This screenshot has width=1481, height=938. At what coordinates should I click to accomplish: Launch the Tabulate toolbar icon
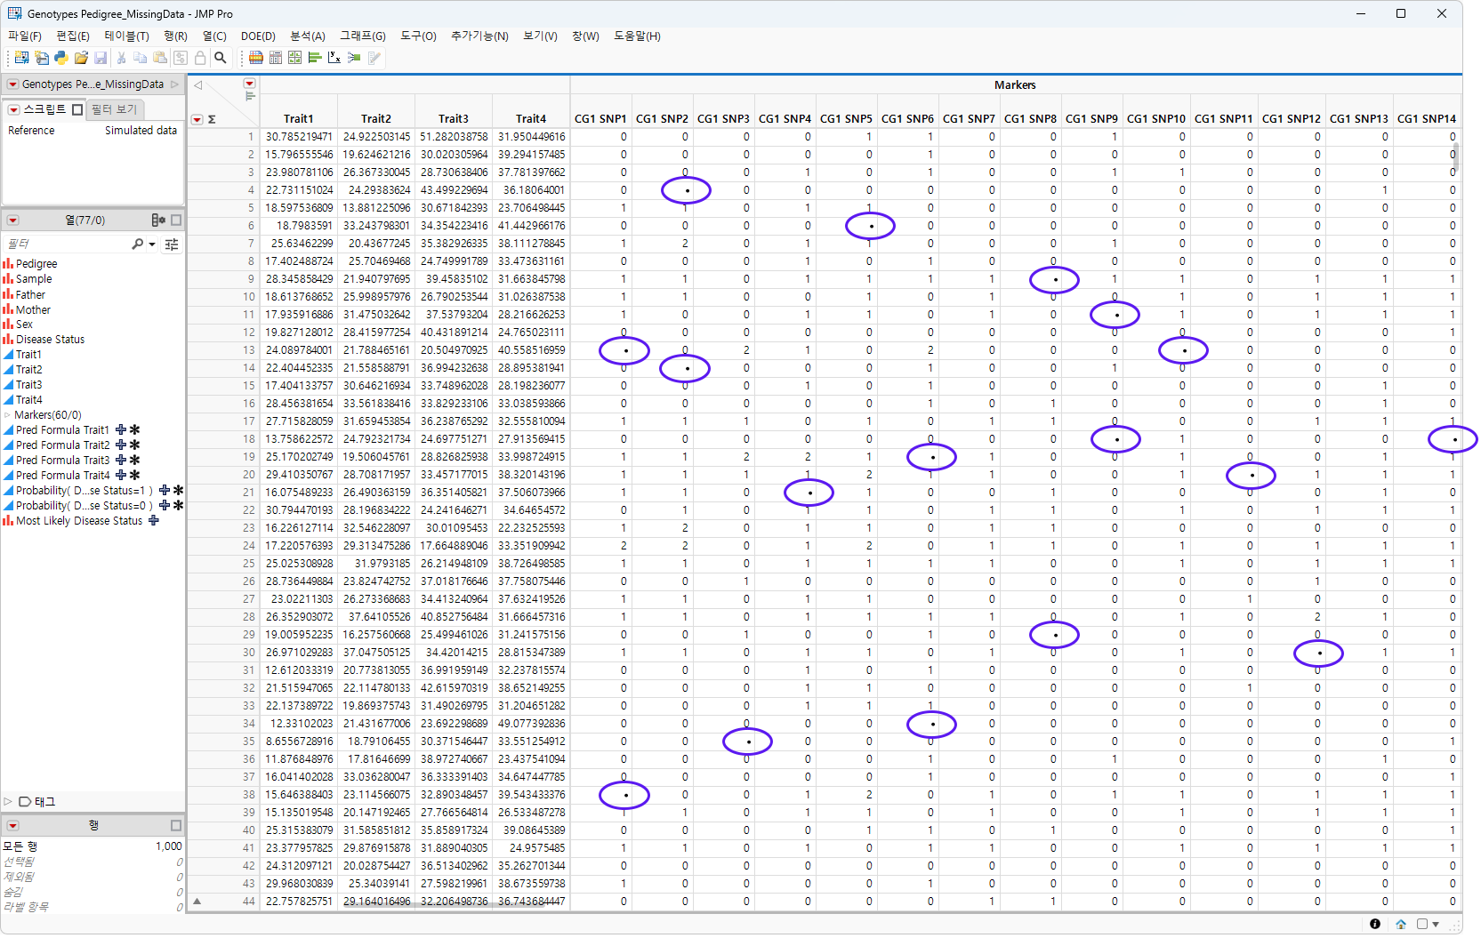(x=276, y=58)
